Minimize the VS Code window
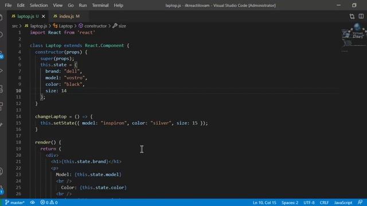Image resolution: width=367 pixels, height=206 pixels. [x=338, y=5]
